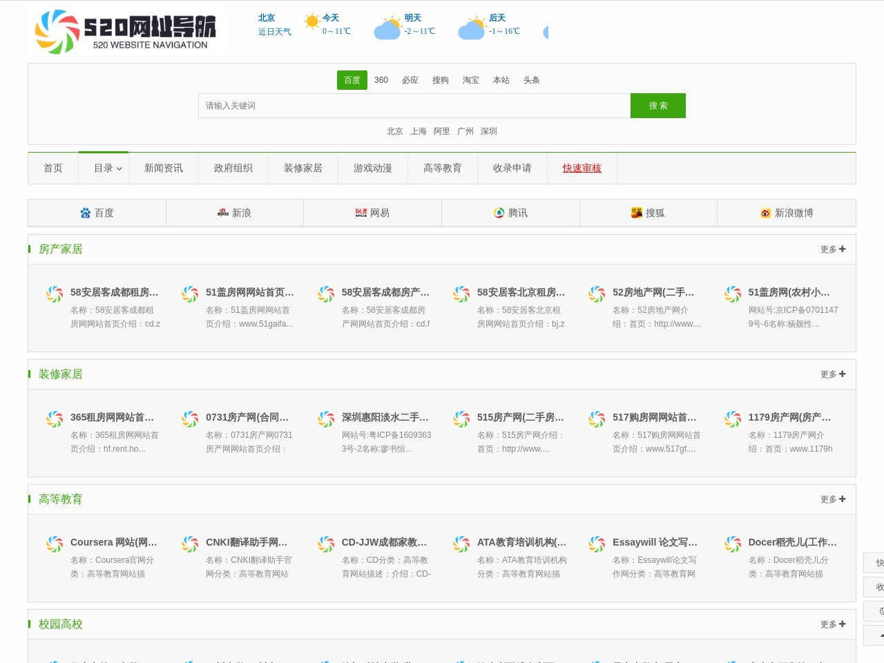Open the 新闻资讯 navigation menu item
The width and height of the screenshot is (884, 663).
pyautogui.click(x=164, y=168)
